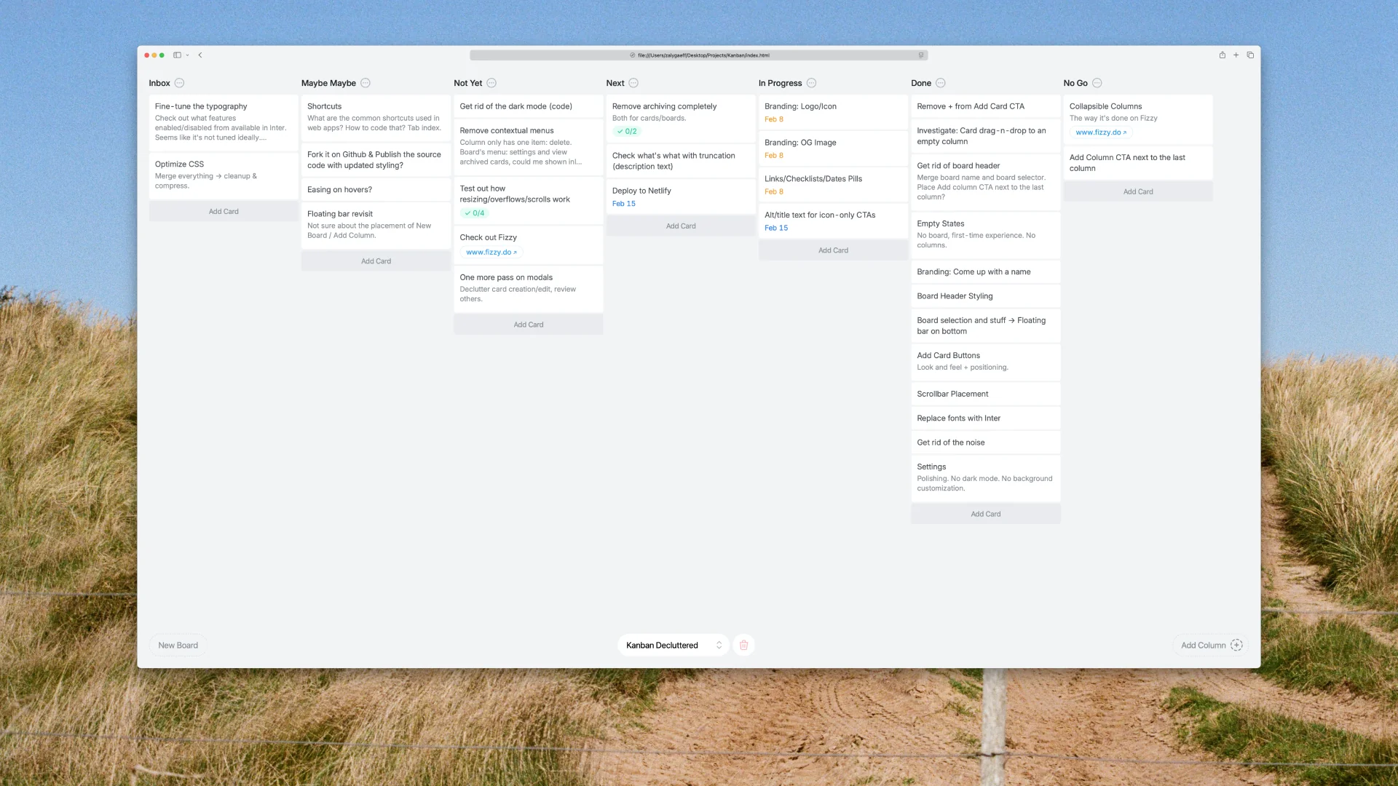Open the 'Scrollbar Placement' card
Image resolution: width=1398 pixels, height=786 pixels.
pyautogui.click(x=986, y=394)
